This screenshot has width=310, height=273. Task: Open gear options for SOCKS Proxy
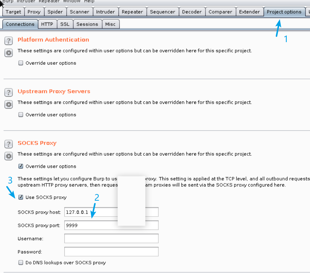[x=9, y=156]
